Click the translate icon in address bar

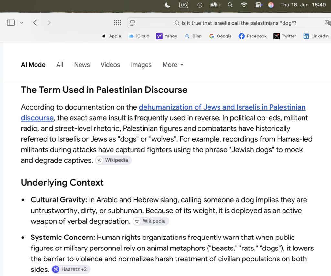pyautogui.click(x=328, y=23)
